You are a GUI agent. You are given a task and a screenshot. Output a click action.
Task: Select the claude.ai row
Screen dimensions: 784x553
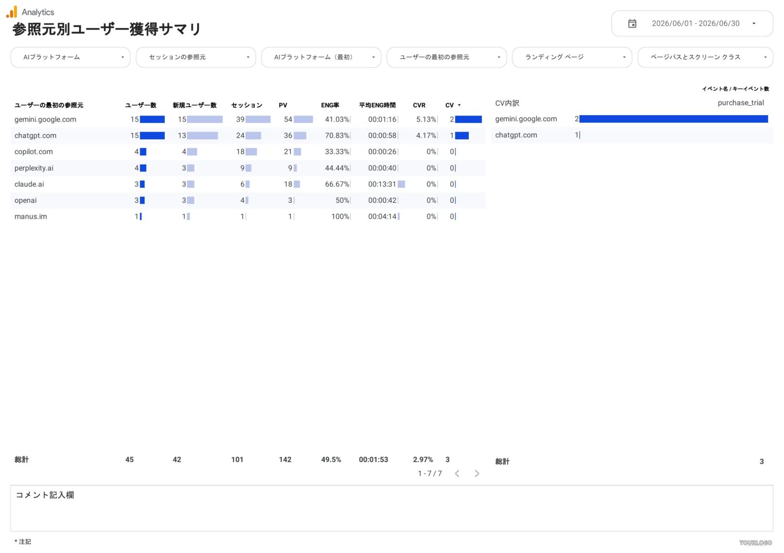pyautogui.click(x=248, y=184)
